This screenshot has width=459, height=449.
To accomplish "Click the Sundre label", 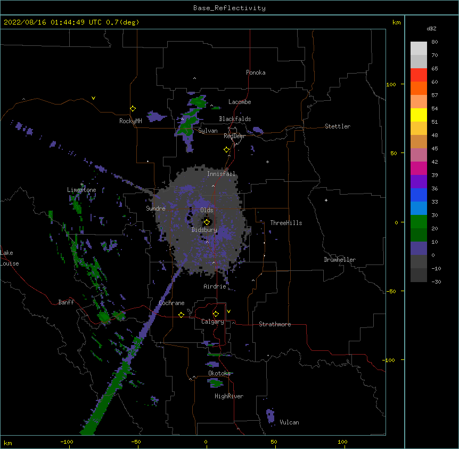I will [x=155, y=209].
